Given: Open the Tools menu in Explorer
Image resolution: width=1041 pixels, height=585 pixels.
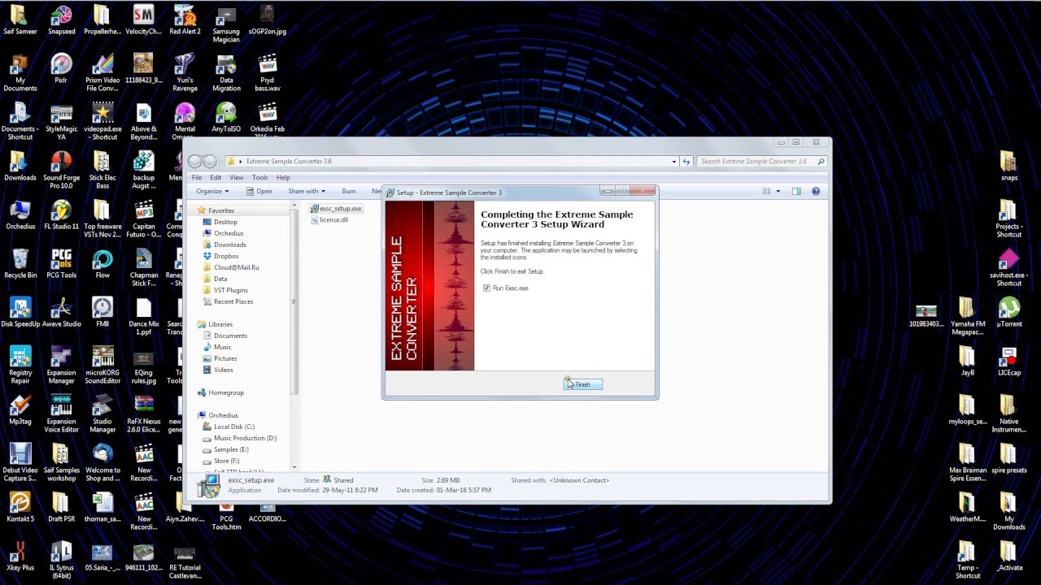Looking at the screenshot, I should [259, 177].
